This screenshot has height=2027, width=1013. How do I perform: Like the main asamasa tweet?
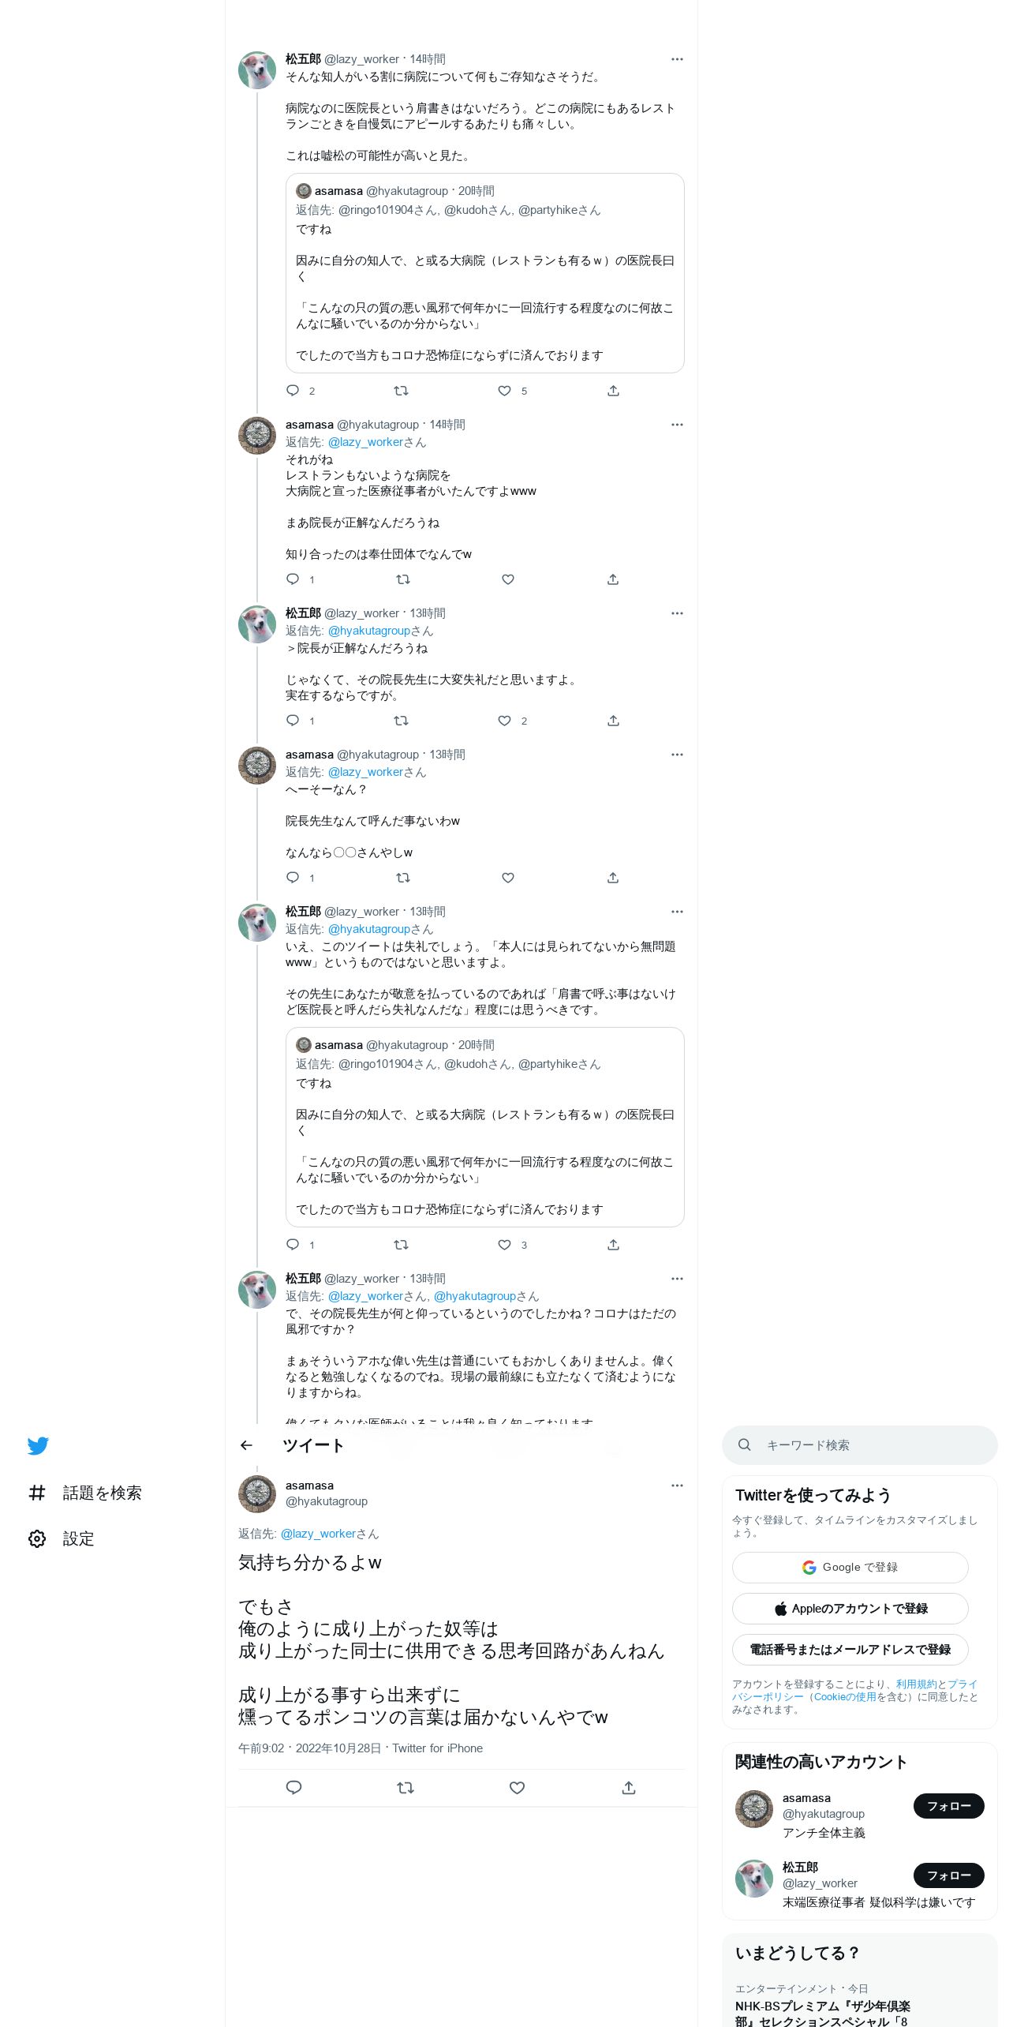point(517,1788)
